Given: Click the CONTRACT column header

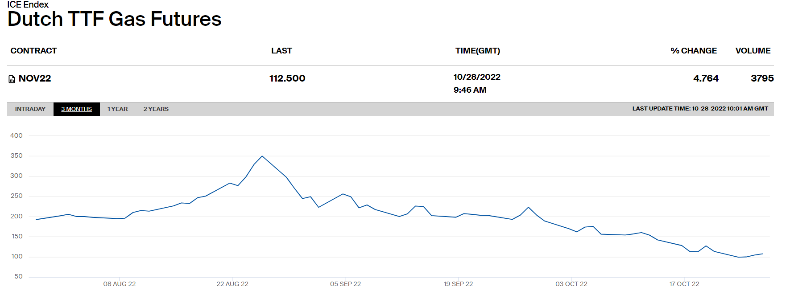Looking at the screenshot, I should (x=33, y=51).
